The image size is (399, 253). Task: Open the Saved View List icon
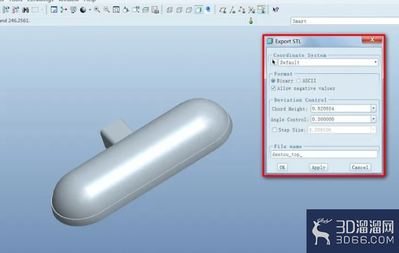(136, 10)
